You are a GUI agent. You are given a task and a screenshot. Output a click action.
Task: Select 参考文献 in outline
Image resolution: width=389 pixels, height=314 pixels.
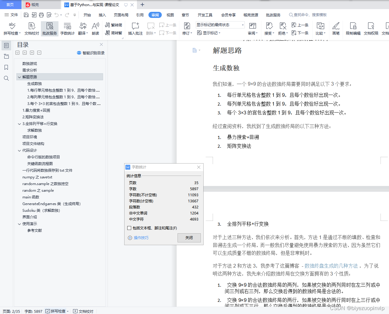[35, 231]
